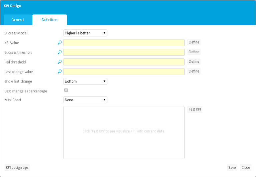Screen dimensions: 256x177
Task: Expand the Show last change dropdown
Action: coord(85,81)
